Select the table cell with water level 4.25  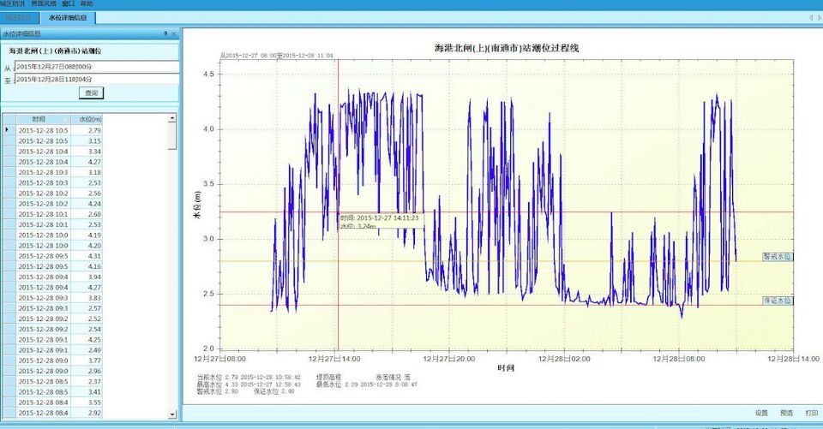(87, 340)
